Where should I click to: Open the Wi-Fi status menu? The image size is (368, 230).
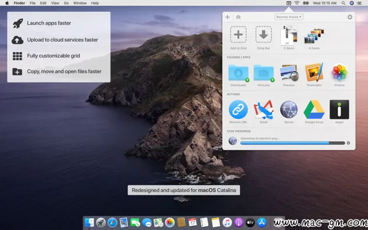(x=297, y=3)
